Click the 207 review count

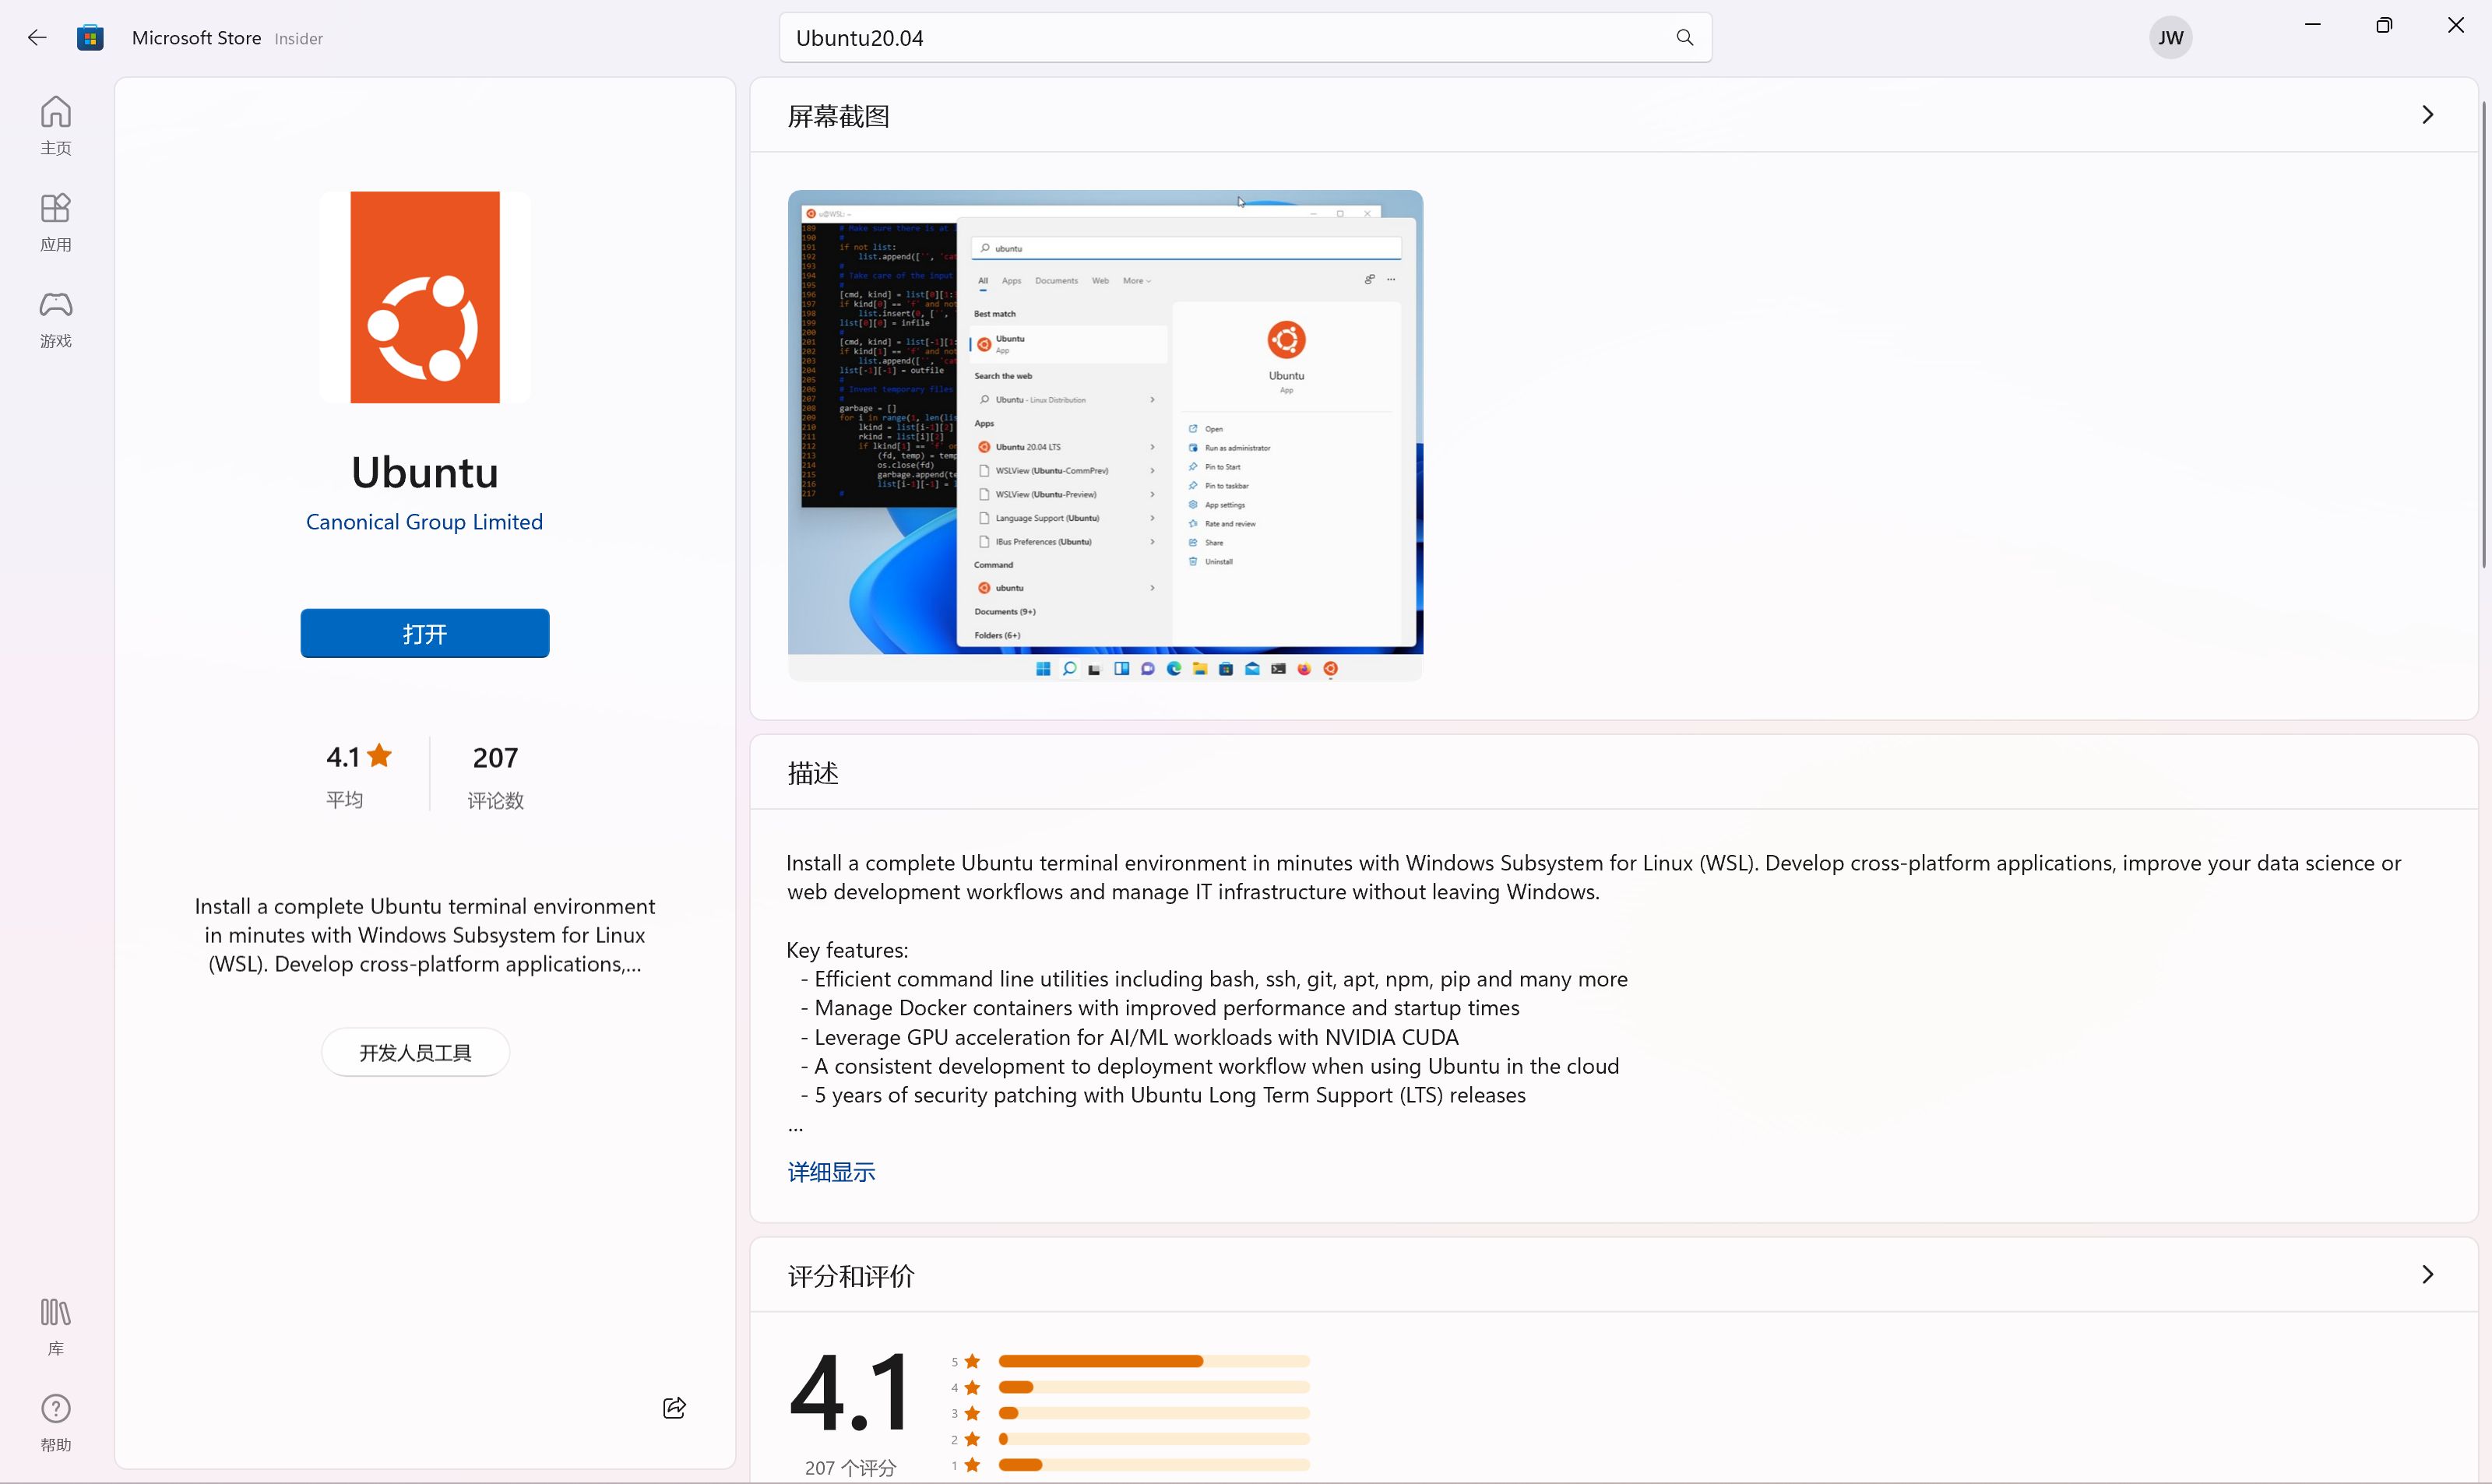495,757
